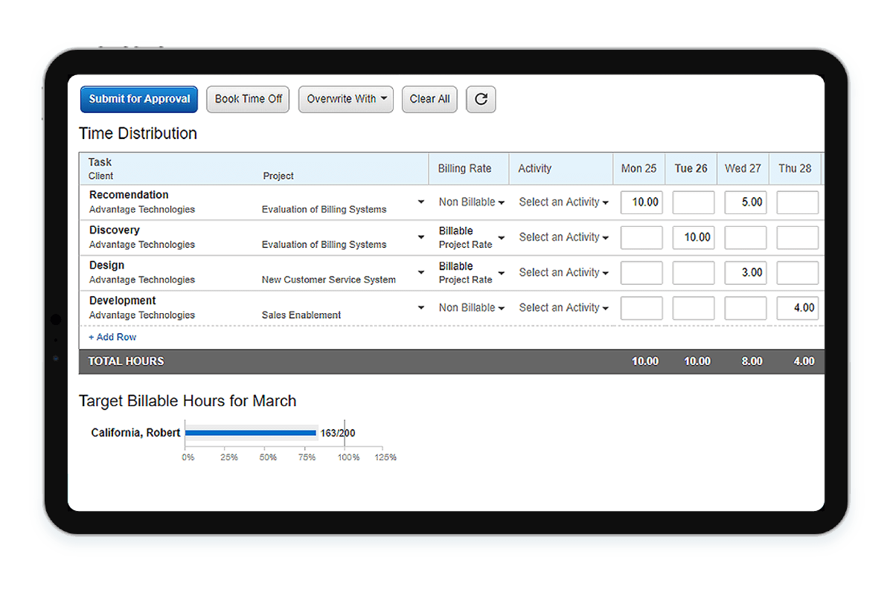Open Book Time Off
The width and height of the screenshot is (893, 595).
click(x=249, y=99)
